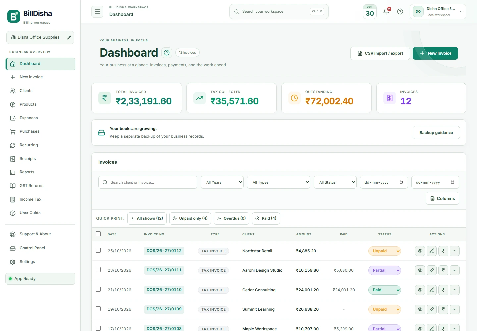Open the notifications bell
The width and height of the screenshot is (477, 331).
pos(386,12)
